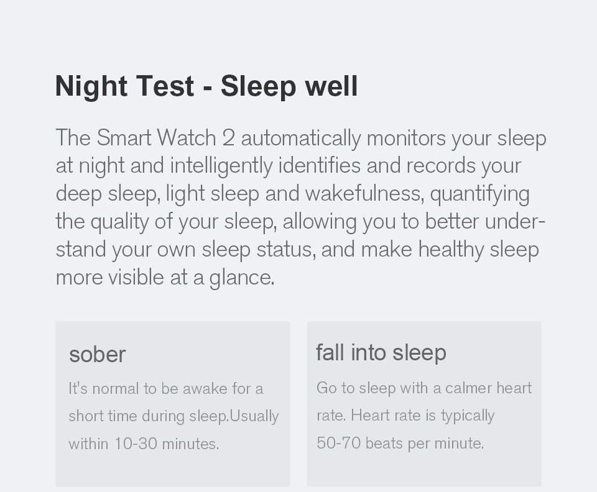
Task: Click the words "Smart Watch 2" in the paragraph
Action: point(166,138)
